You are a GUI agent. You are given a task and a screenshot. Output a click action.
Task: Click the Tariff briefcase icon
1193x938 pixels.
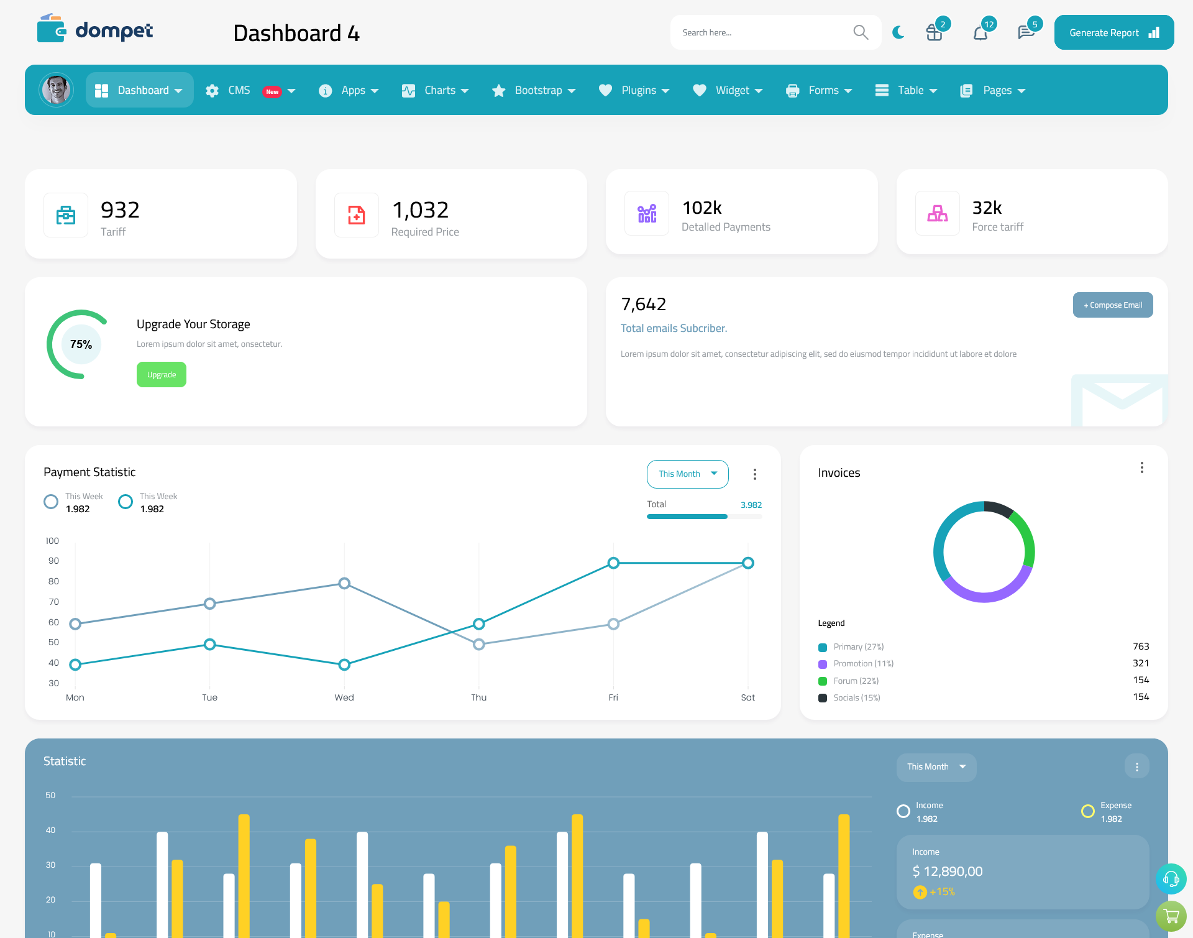point(66,214)
